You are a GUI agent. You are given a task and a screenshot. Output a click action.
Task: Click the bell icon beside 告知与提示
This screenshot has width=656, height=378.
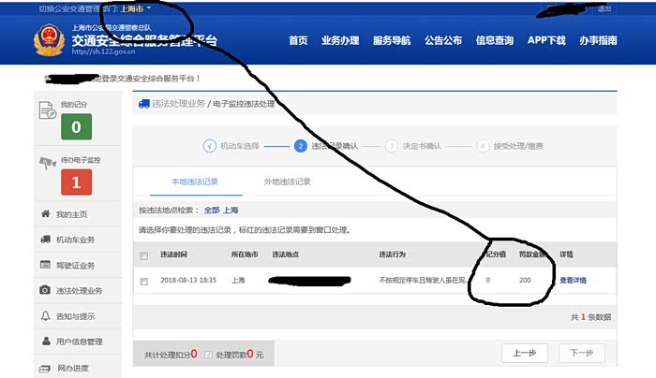46,315
